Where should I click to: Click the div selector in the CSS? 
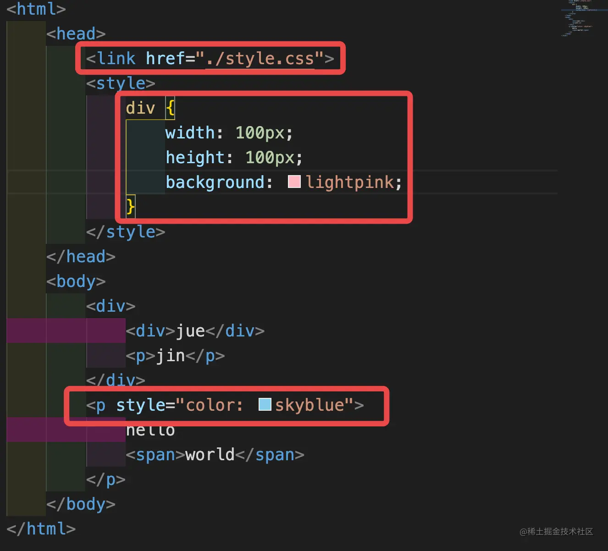[x=140, y=108]
